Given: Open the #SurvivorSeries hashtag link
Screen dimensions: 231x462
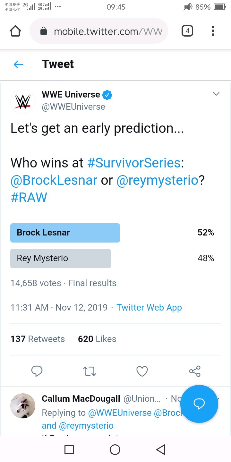Looking at the screenshot, I should [134, 163].
